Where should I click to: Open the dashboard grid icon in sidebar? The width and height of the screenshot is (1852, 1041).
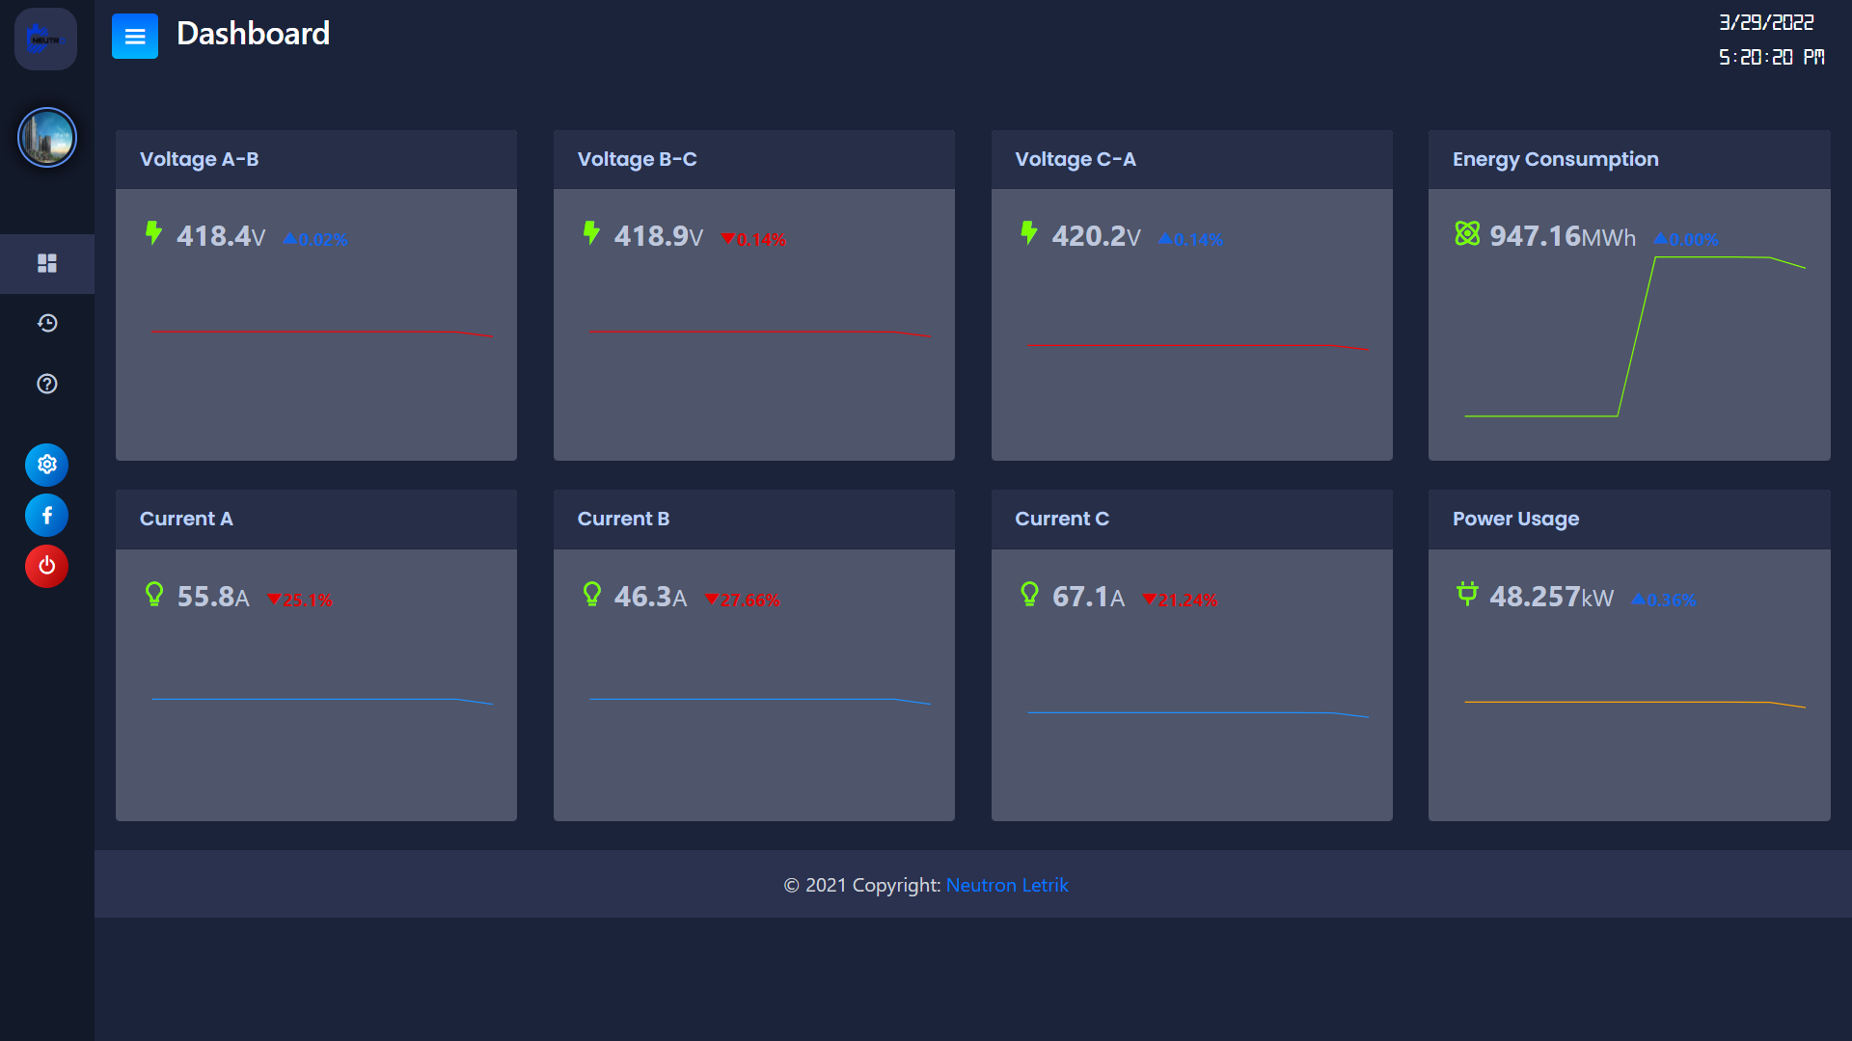point(46,263)
